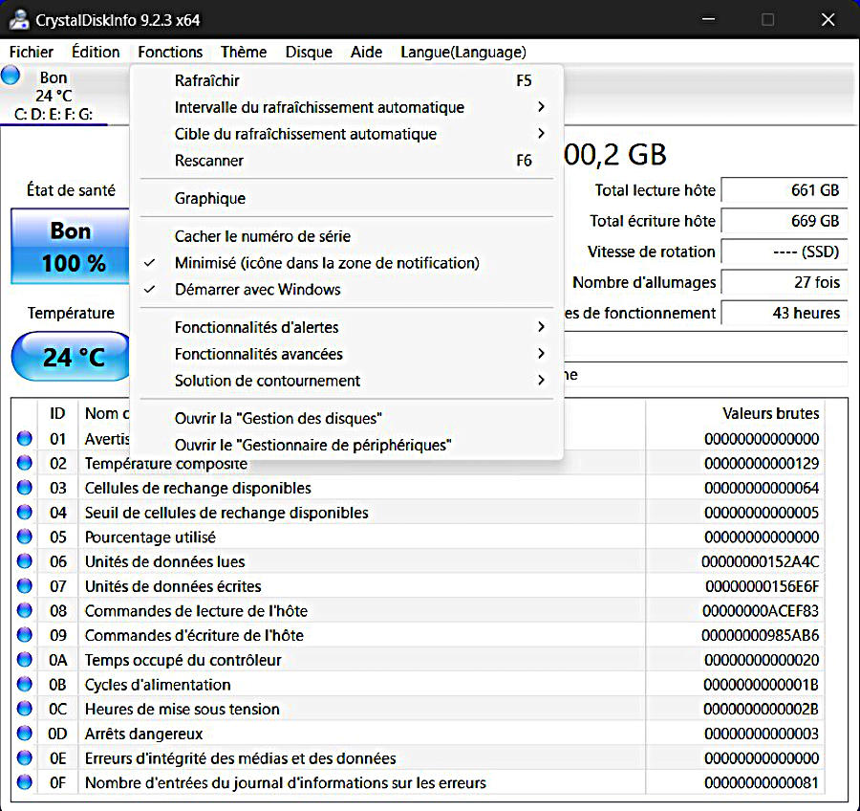
Task: Close the open Fonctions menu
Action: coord(170,52)
